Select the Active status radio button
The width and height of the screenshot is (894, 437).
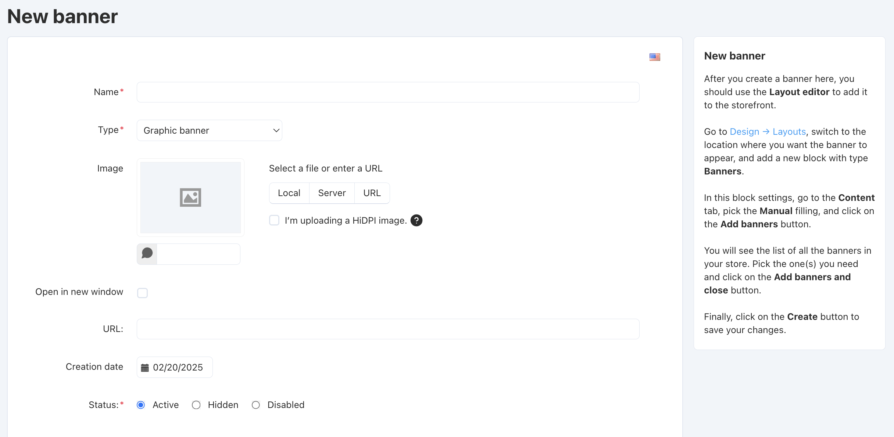tap(140, 405)
